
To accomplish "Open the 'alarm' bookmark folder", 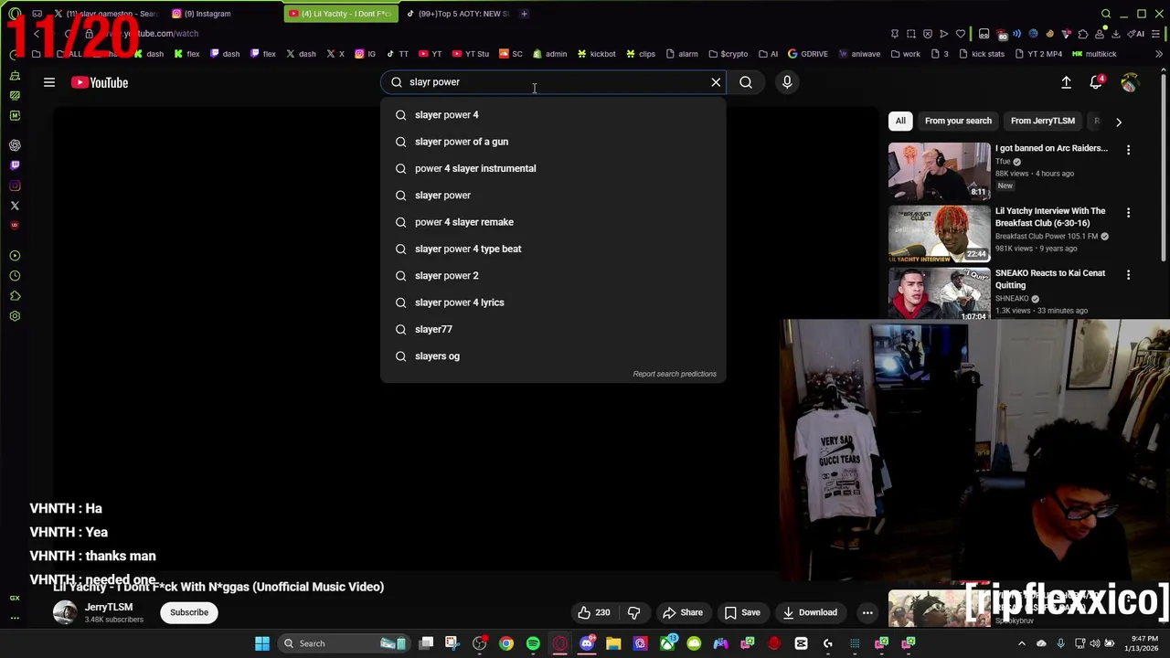I will [682, 54].
